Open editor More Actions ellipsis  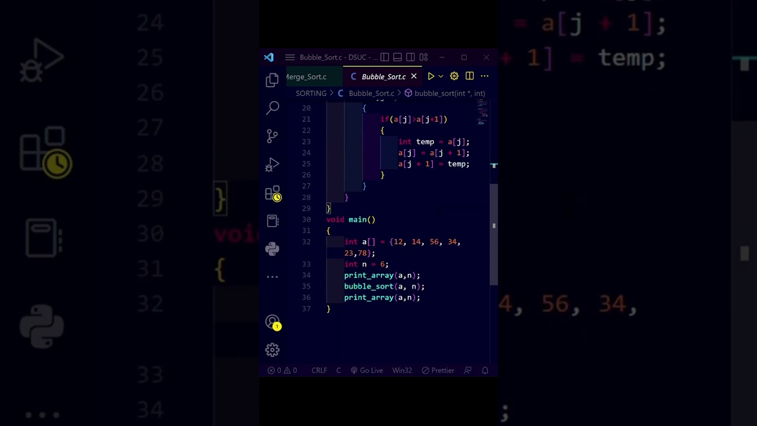[484, 76]
